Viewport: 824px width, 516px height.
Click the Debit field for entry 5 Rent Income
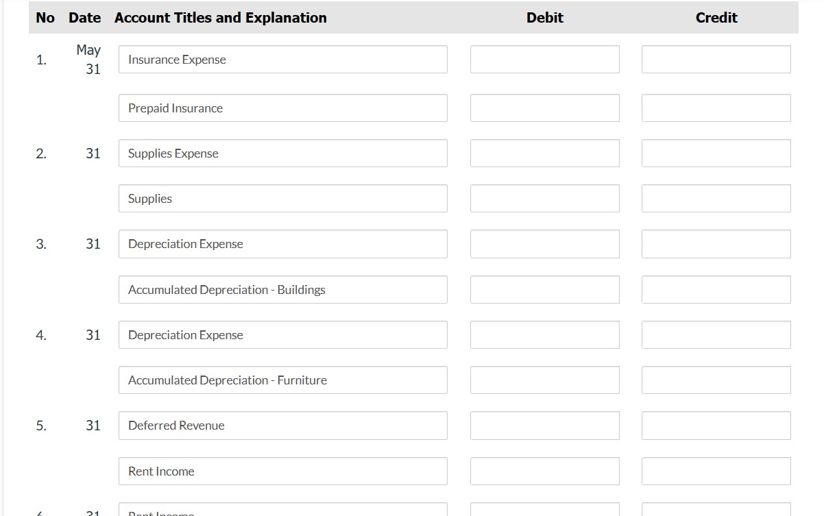[545, 471]
